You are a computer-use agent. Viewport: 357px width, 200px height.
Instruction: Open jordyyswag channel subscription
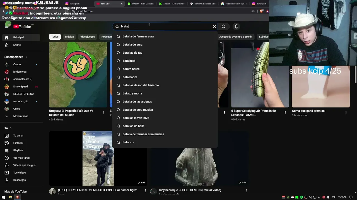[x=21, y=72]
